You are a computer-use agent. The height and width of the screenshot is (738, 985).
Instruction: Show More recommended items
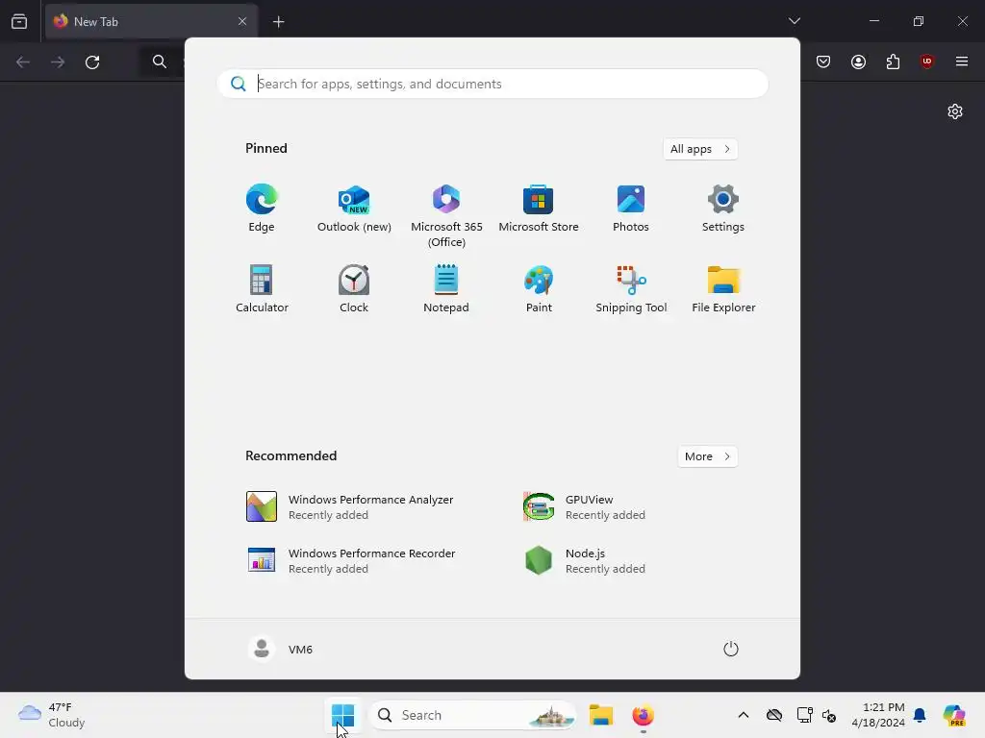707,456
